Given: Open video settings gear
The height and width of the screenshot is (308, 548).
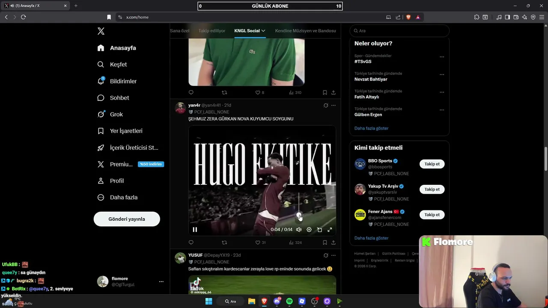Looking at the screenshot, I should (x=309, y=230).
